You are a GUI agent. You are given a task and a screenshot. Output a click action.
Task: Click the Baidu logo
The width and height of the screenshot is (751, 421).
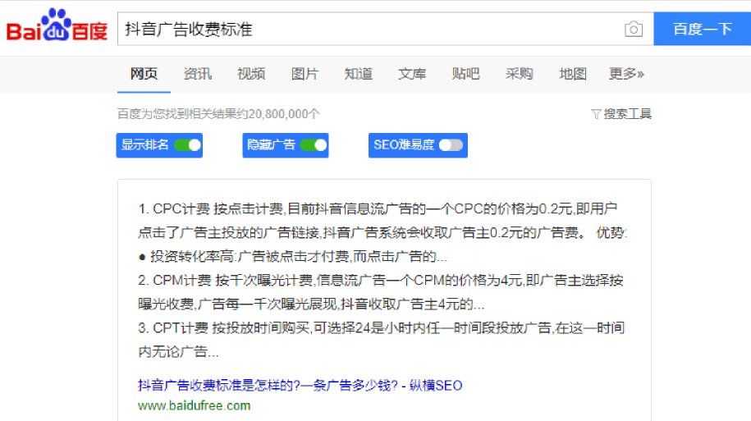pyautogui.click(x=57, y=28)
